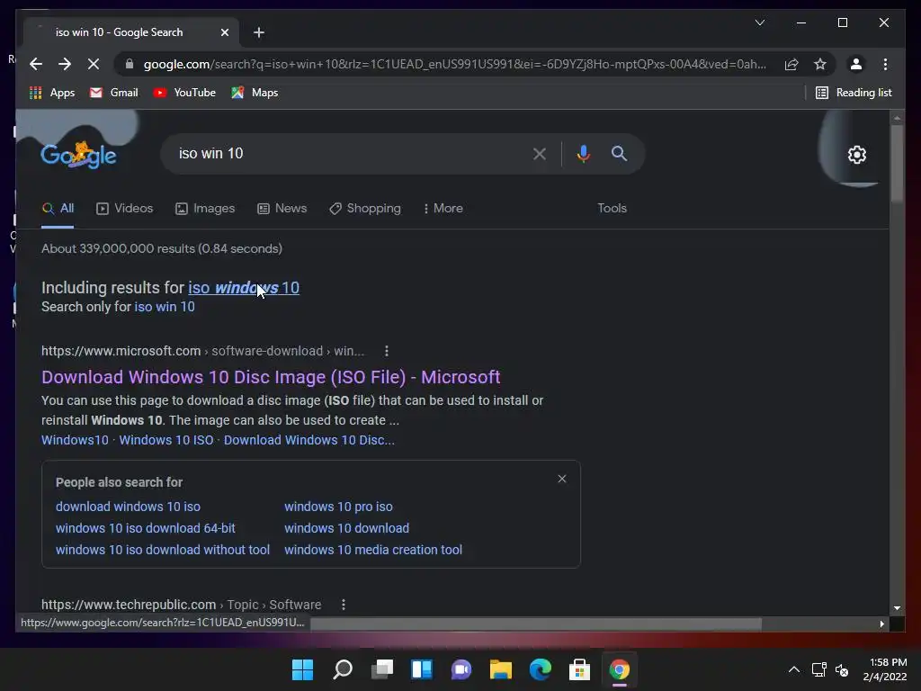
Task: Select the All results tab
Action: pos(58,209)
